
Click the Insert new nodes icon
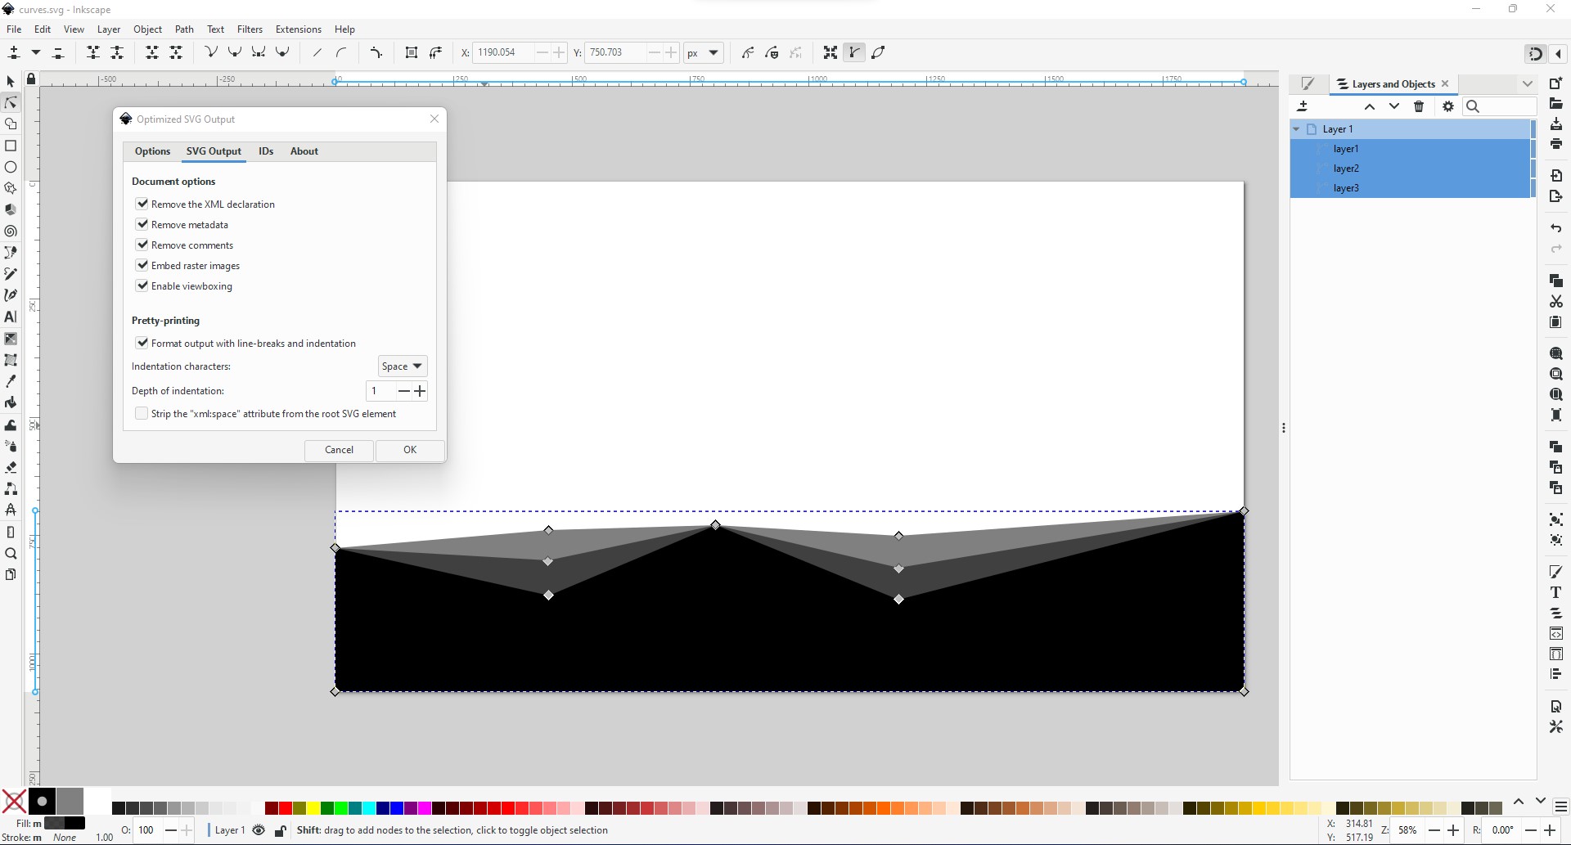click(14, 52)
